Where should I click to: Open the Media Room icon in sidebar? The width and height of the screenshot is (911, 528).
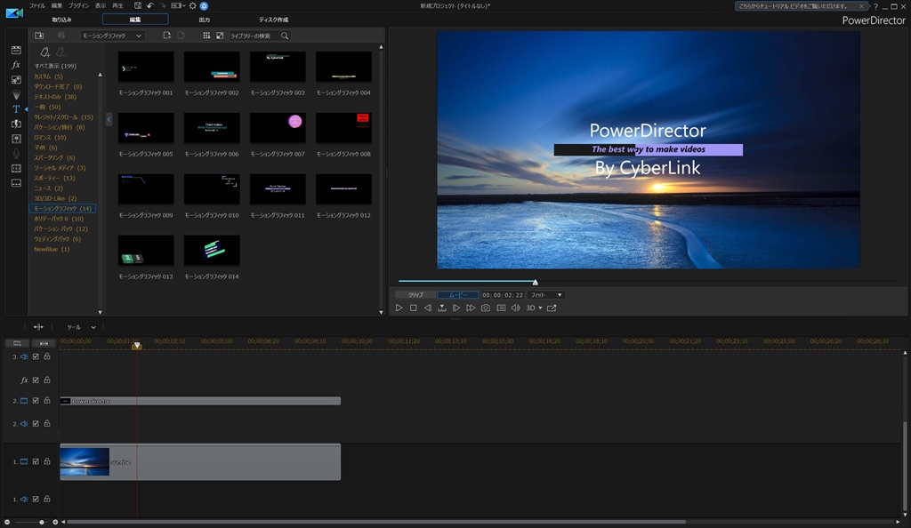16,51
